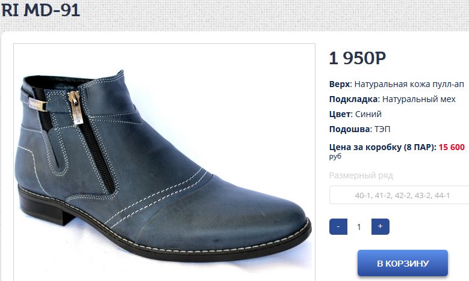Click the руб currency text
This screenshot has width=469, height=281.
click(335, 156)
